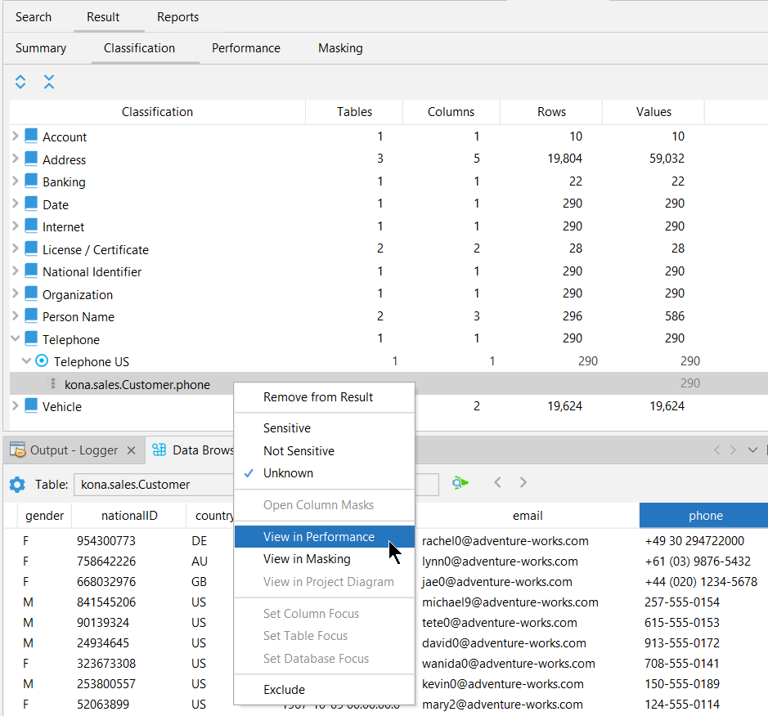Go to next data page arrow

pos(523,482)
